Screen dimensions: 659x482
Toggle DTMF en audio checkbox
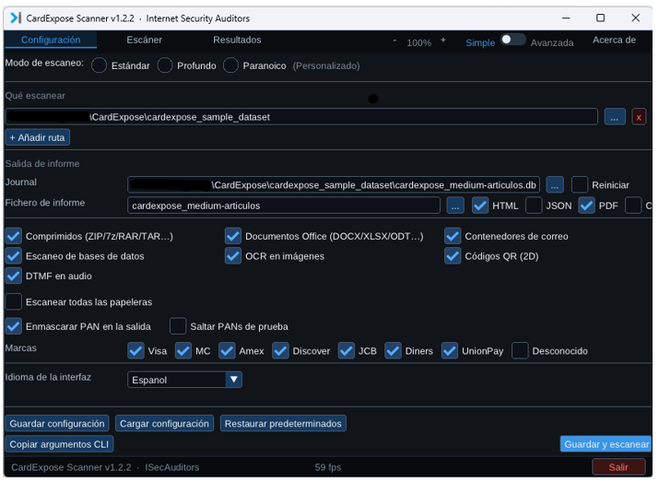[14, 276]
